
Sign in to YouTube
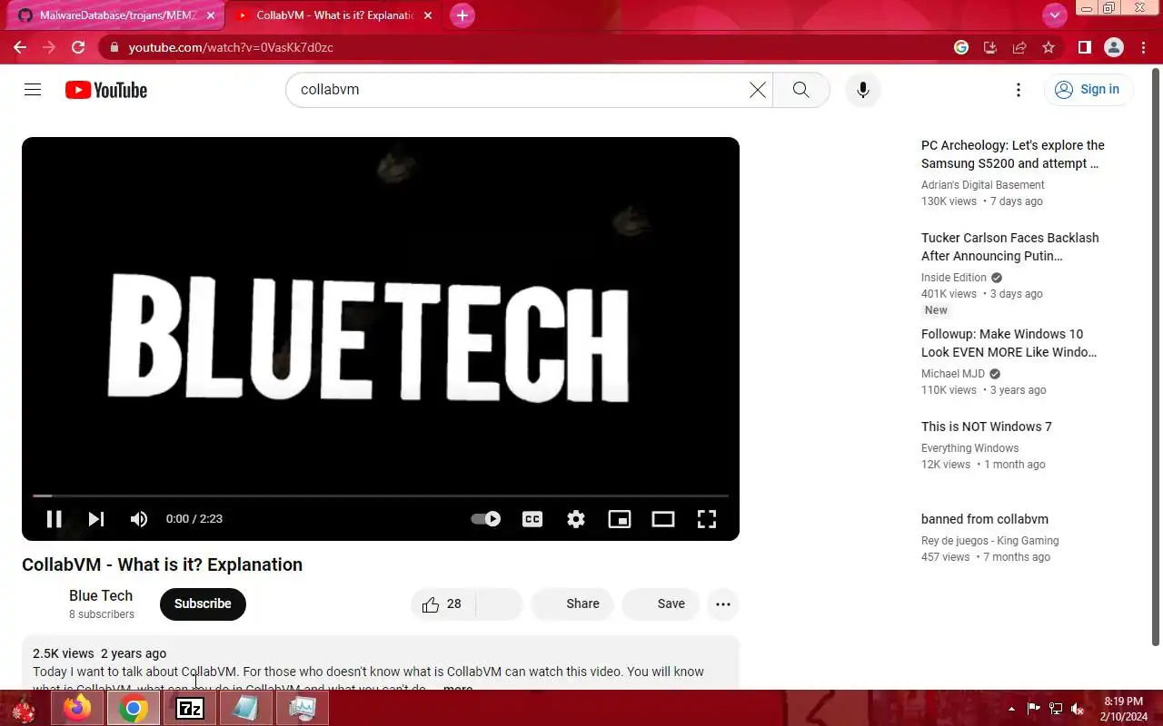(x=1088, y=90)
